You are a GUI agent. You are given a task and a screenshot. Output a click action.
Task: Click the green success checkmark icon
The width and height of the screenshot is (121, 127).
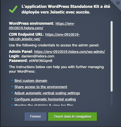click(13, 9)
